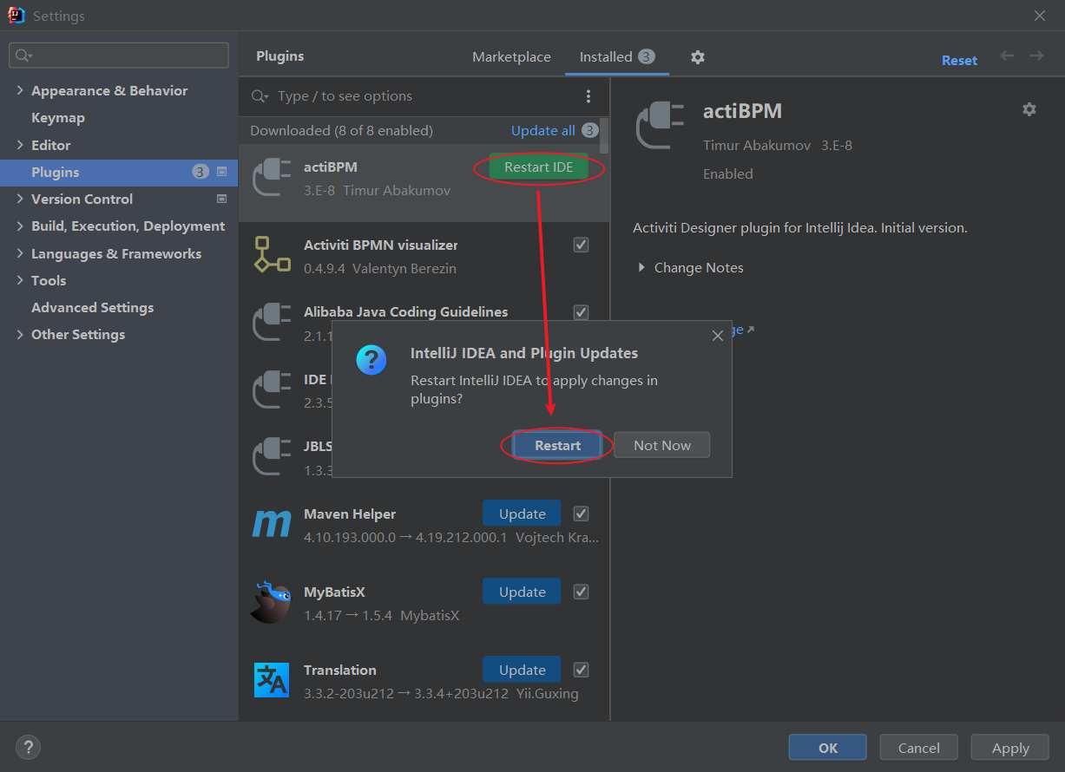Click the Update all link
Screen dimensions: 1065x772
(542, 130)
